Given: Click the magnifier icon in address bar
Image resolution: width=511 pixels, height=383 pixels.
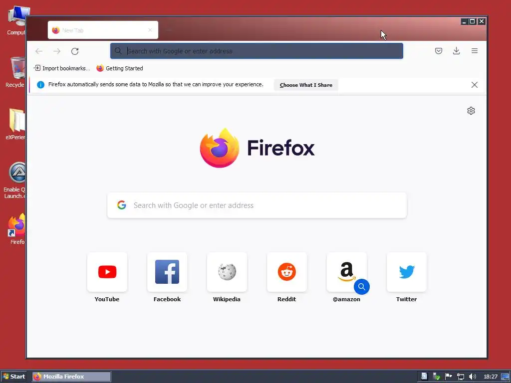Looking at the screenshot, I should point(118,51).
